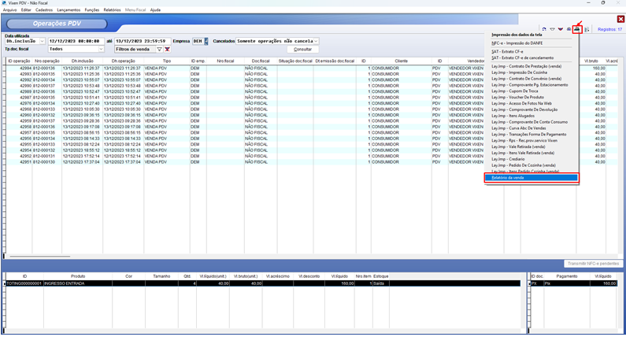Open the Lançamentos menu in menu bar
Viewport: 626px width, 337px height.
(x=69, y=10)
